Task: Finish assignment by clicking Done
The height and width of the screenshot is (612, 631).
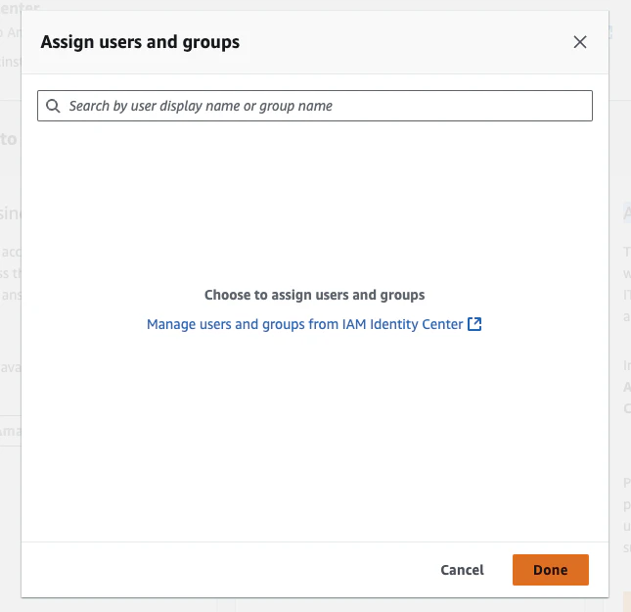Action: (550, 570)
